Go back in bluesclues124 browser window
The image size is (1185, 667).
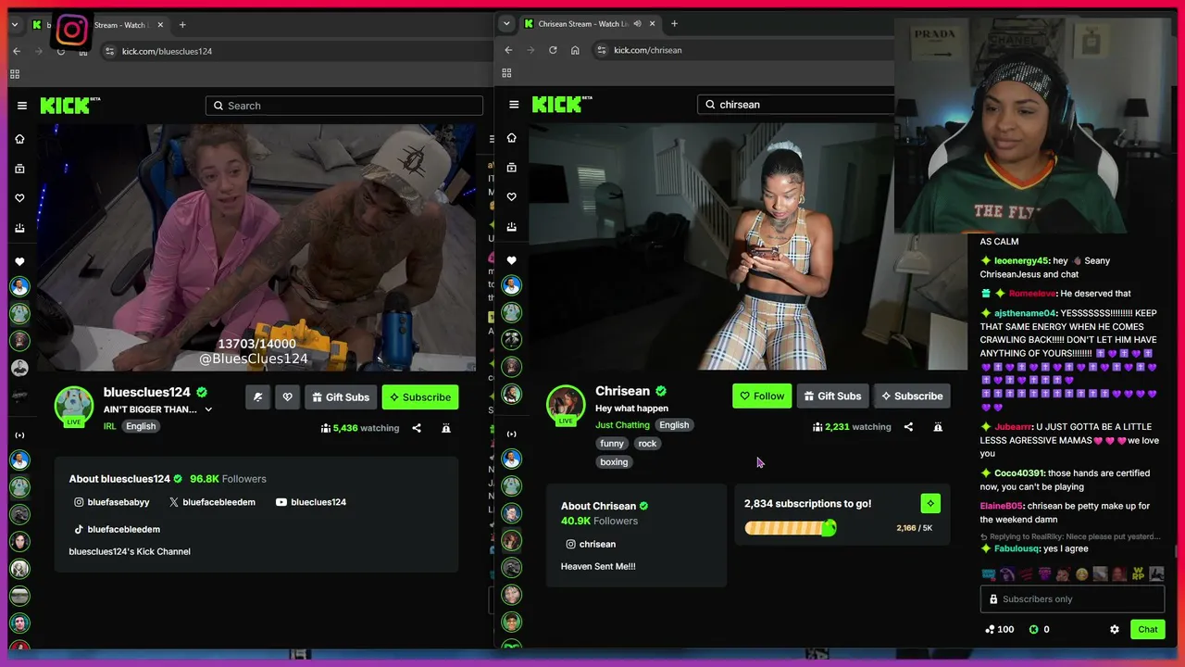[x=17, y=51]
